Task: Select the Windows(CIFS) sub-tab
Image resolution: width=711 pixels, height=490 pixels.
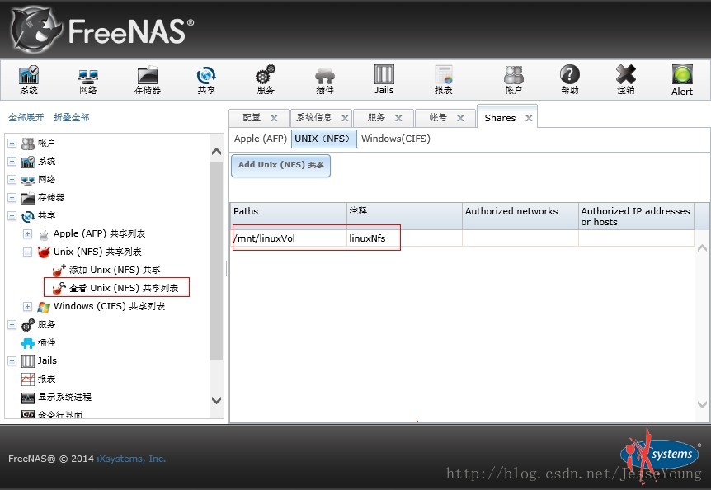Action: click(x=396, y=139)
